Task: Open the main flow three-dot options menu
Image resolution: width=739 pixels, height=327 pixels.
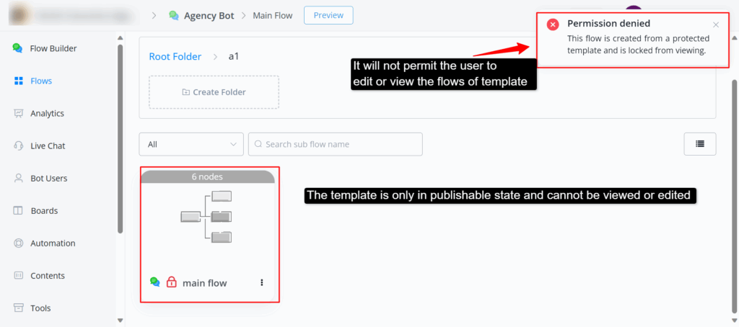Action: 262,282
